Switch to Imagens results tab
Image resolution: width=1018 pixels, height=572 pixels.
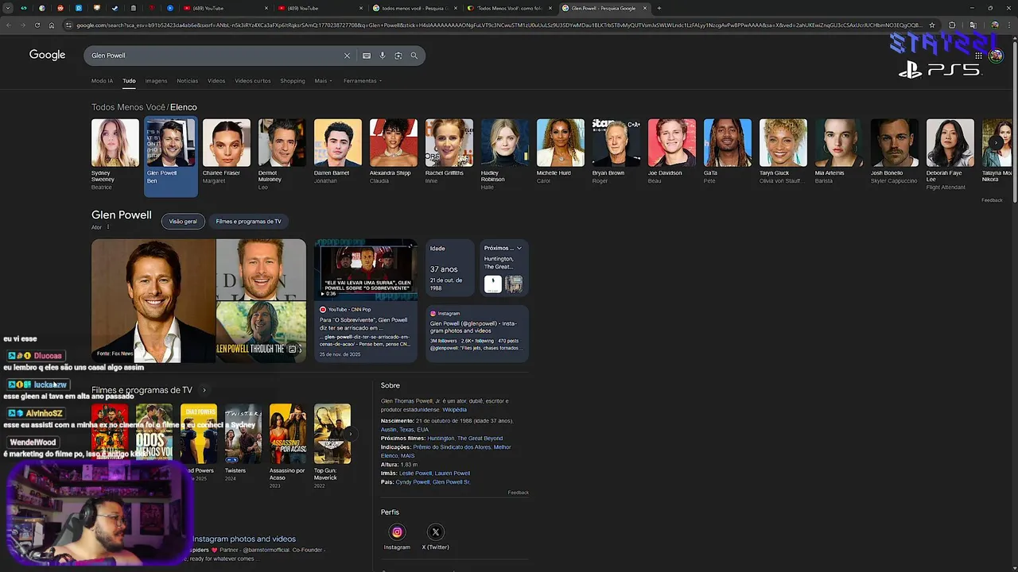pyautogui.click(x=156, y=80)
